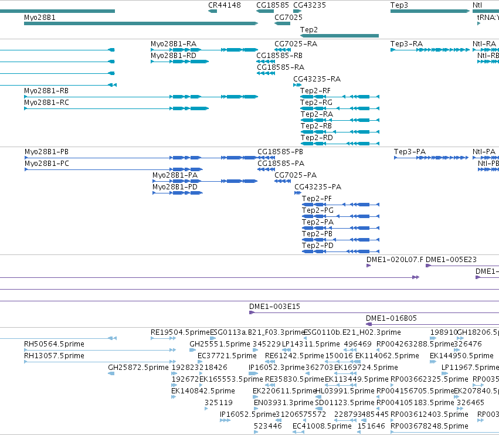Click the CG18585-PA protein label
This screenshot has width=499, height=435.
281,164
